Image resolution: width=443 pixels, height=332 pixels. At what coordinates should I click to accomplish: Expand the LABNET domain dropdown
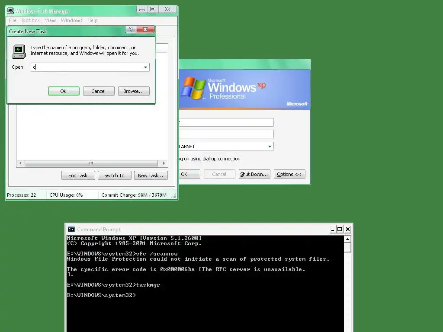point(270,146)
